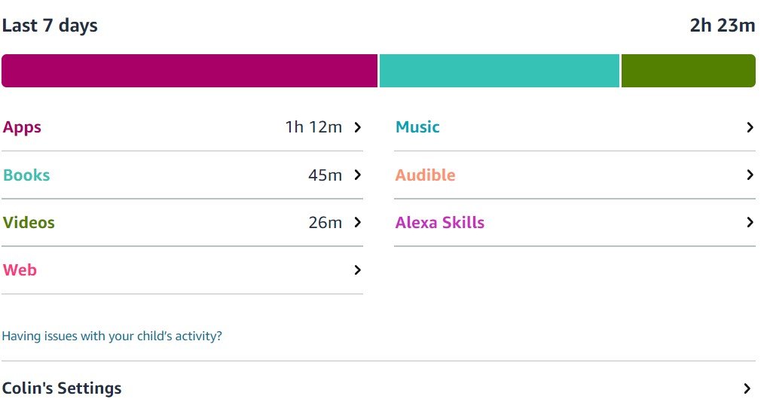Open the Apps activity category

click(x=23, y=127)
